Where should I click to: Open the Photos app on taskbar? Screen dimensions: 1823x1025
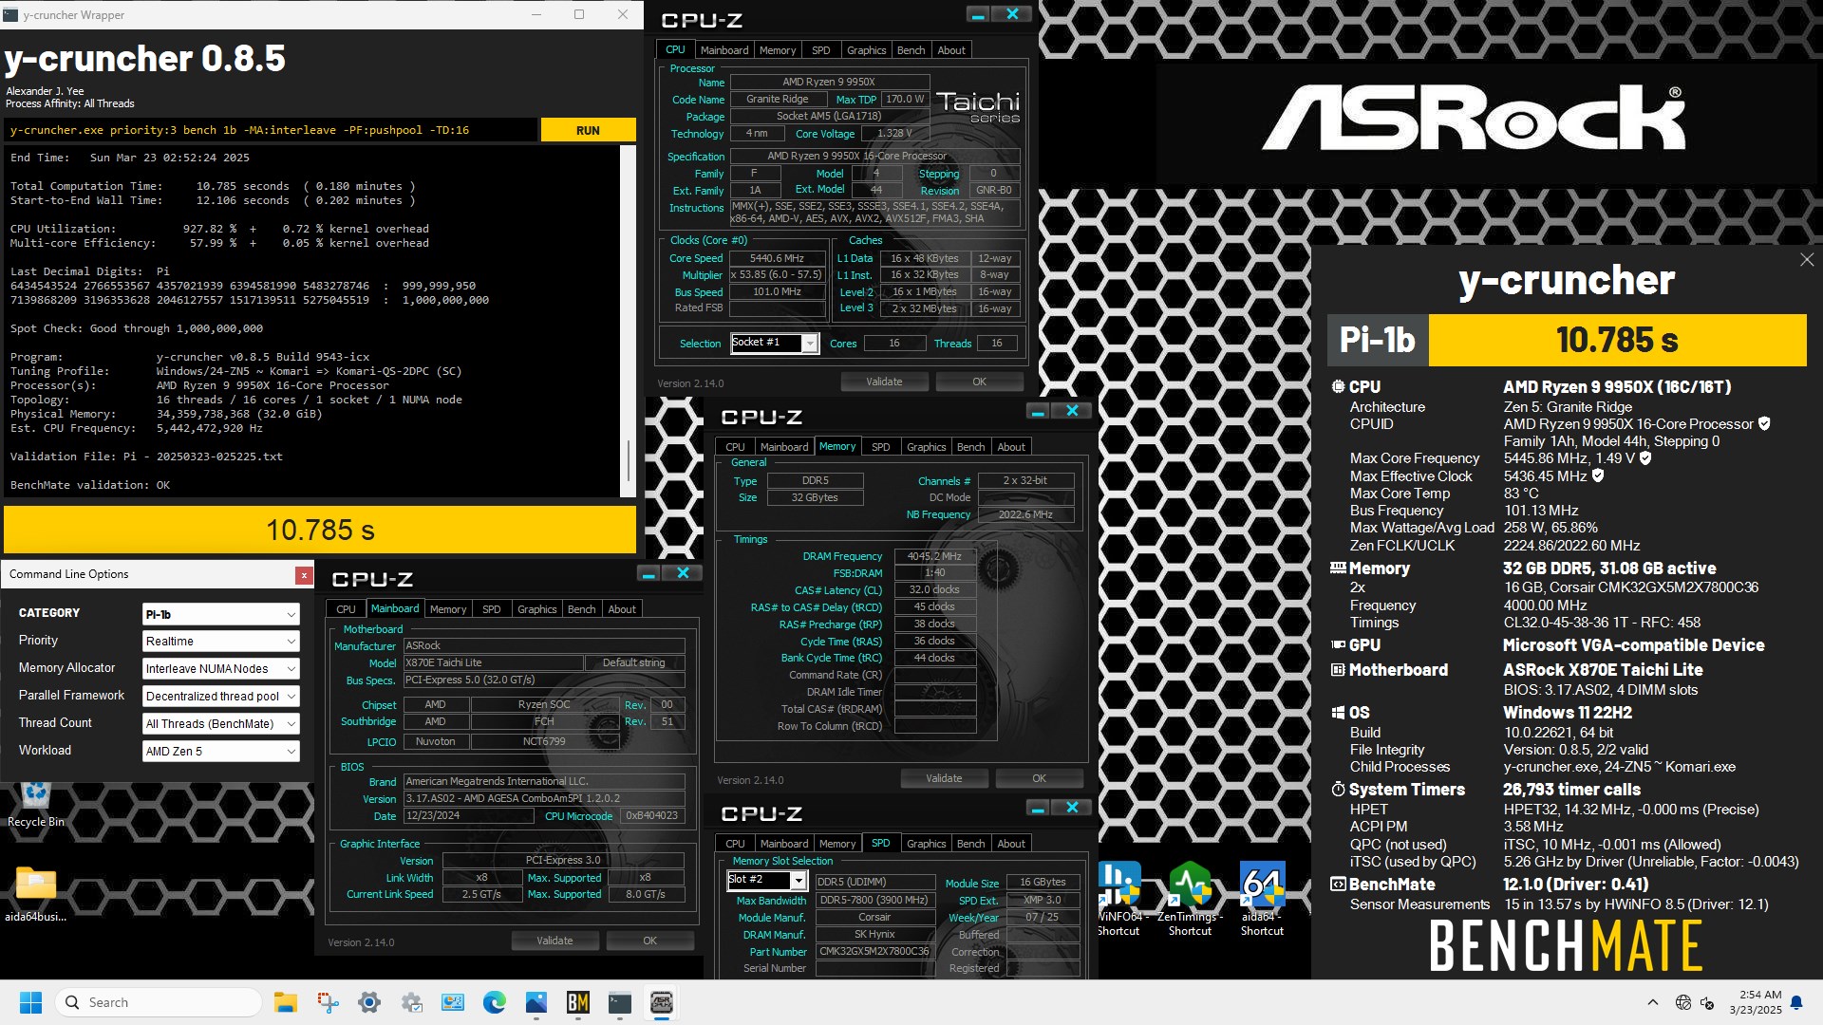click(x=536, y=1002)
